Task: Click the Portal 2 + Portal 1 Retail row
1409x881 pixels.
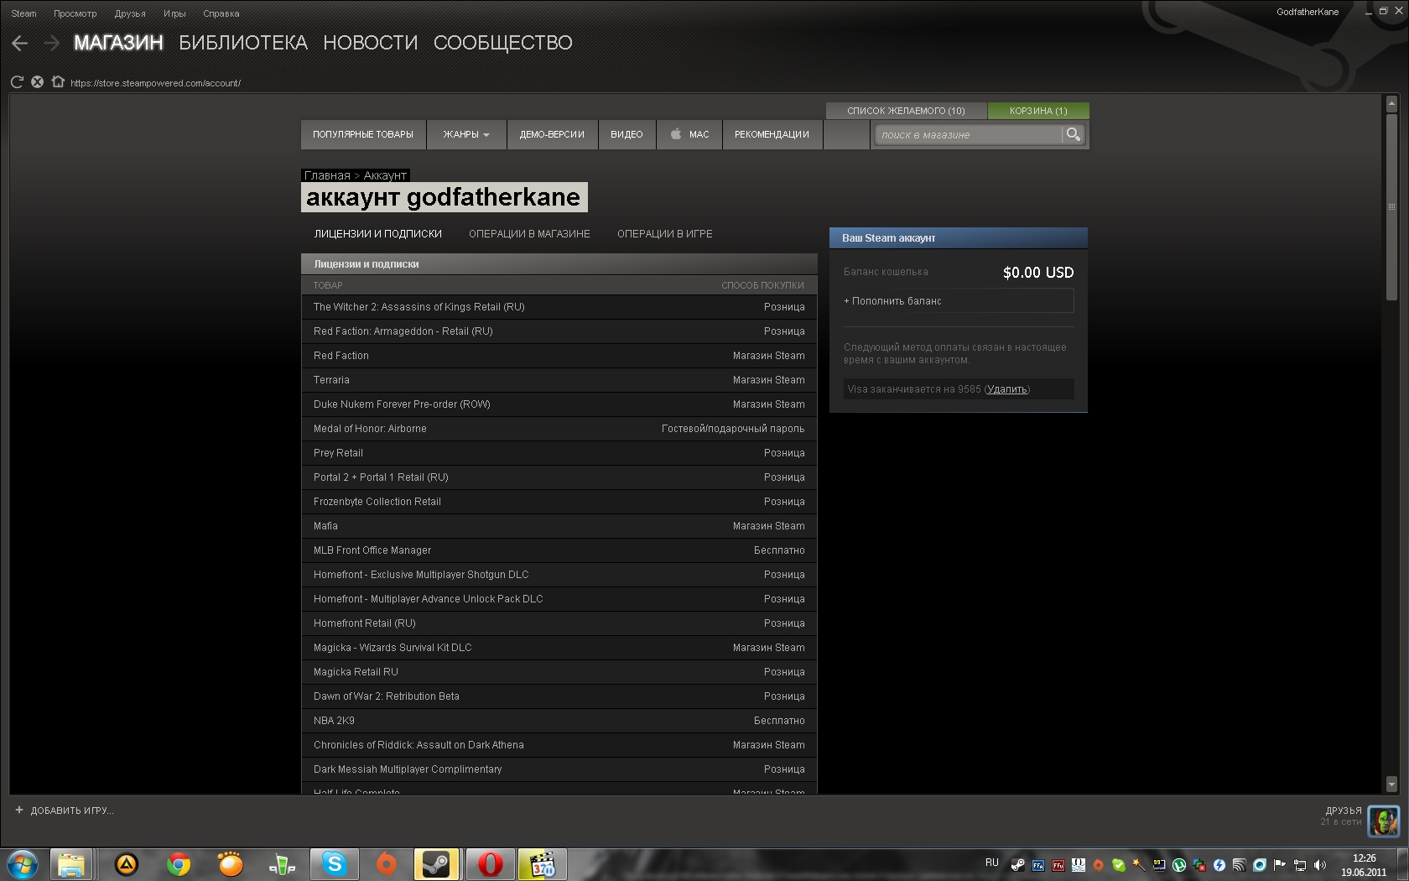Action: pos(559,477)
